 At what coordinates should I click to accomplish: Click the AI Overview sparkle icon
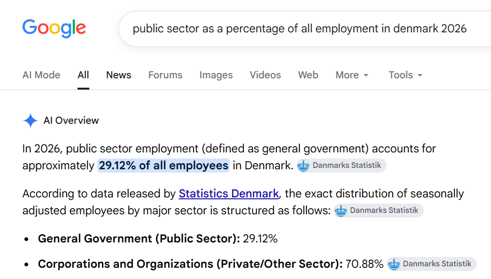click(31, 121)
